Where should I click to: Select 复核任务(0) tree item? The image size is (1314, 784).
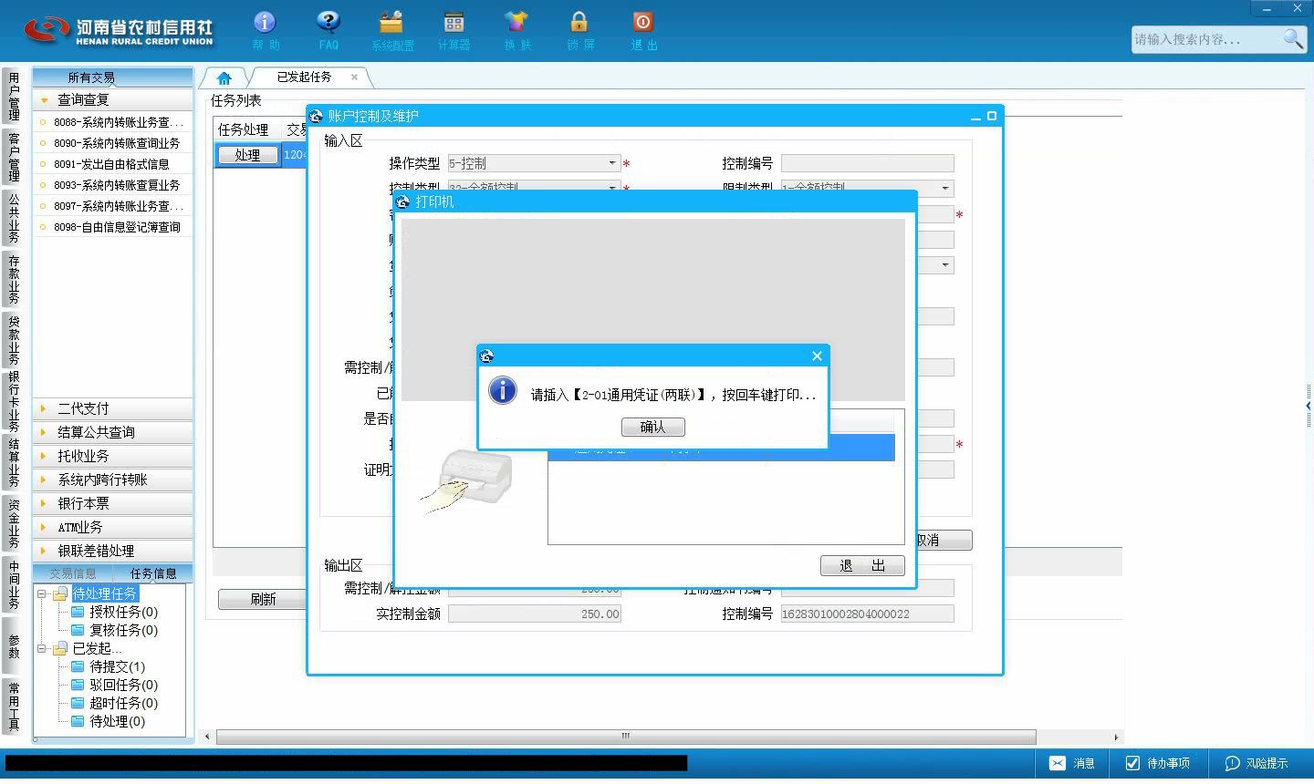[x=123, y=630]
